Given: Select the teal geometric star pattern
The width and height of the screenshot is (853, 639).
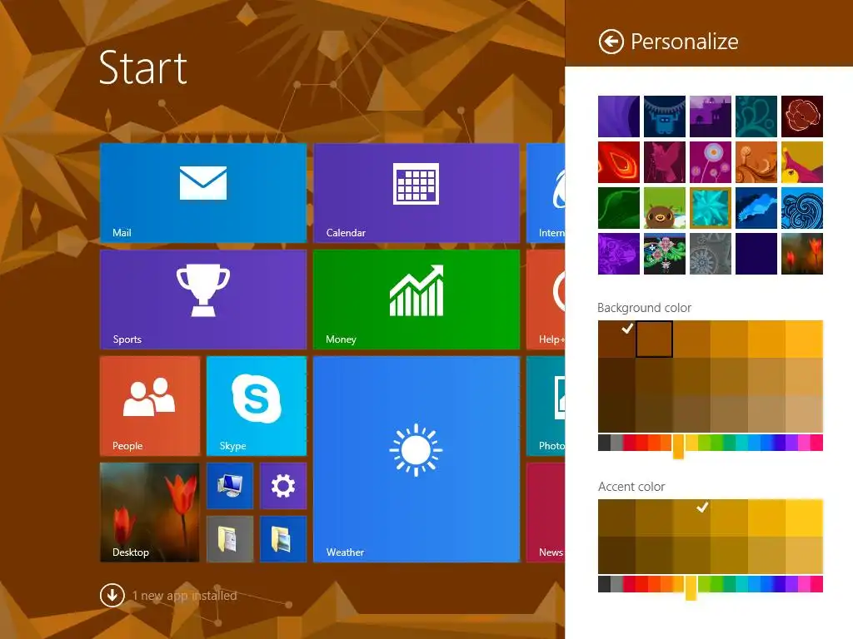Looking at the screenshot, I should click(710, 208).
